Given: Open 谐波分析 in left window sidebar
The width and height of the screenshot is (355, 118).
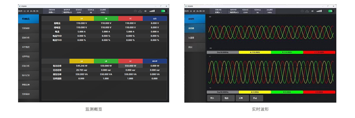Looking at the screenshot, I should coord(28,38).
